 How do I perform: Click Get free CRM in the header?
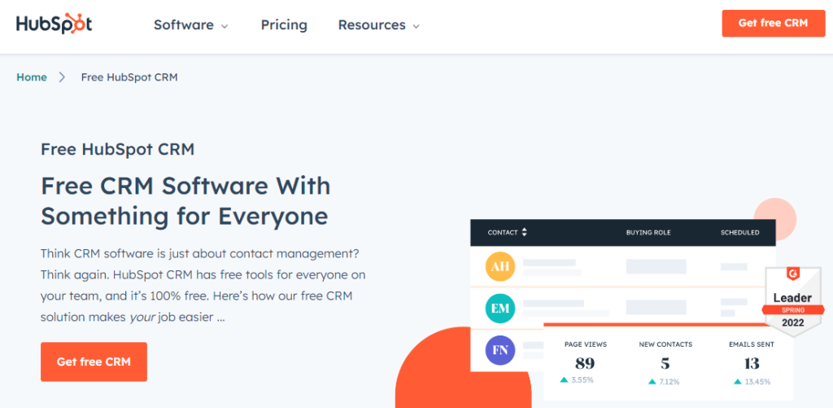pyautogui.click(x=773, y=24)
